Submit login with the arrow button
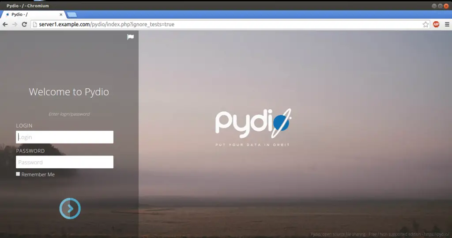This screenshot has width=452, height=238. click(x=70, y=208)
